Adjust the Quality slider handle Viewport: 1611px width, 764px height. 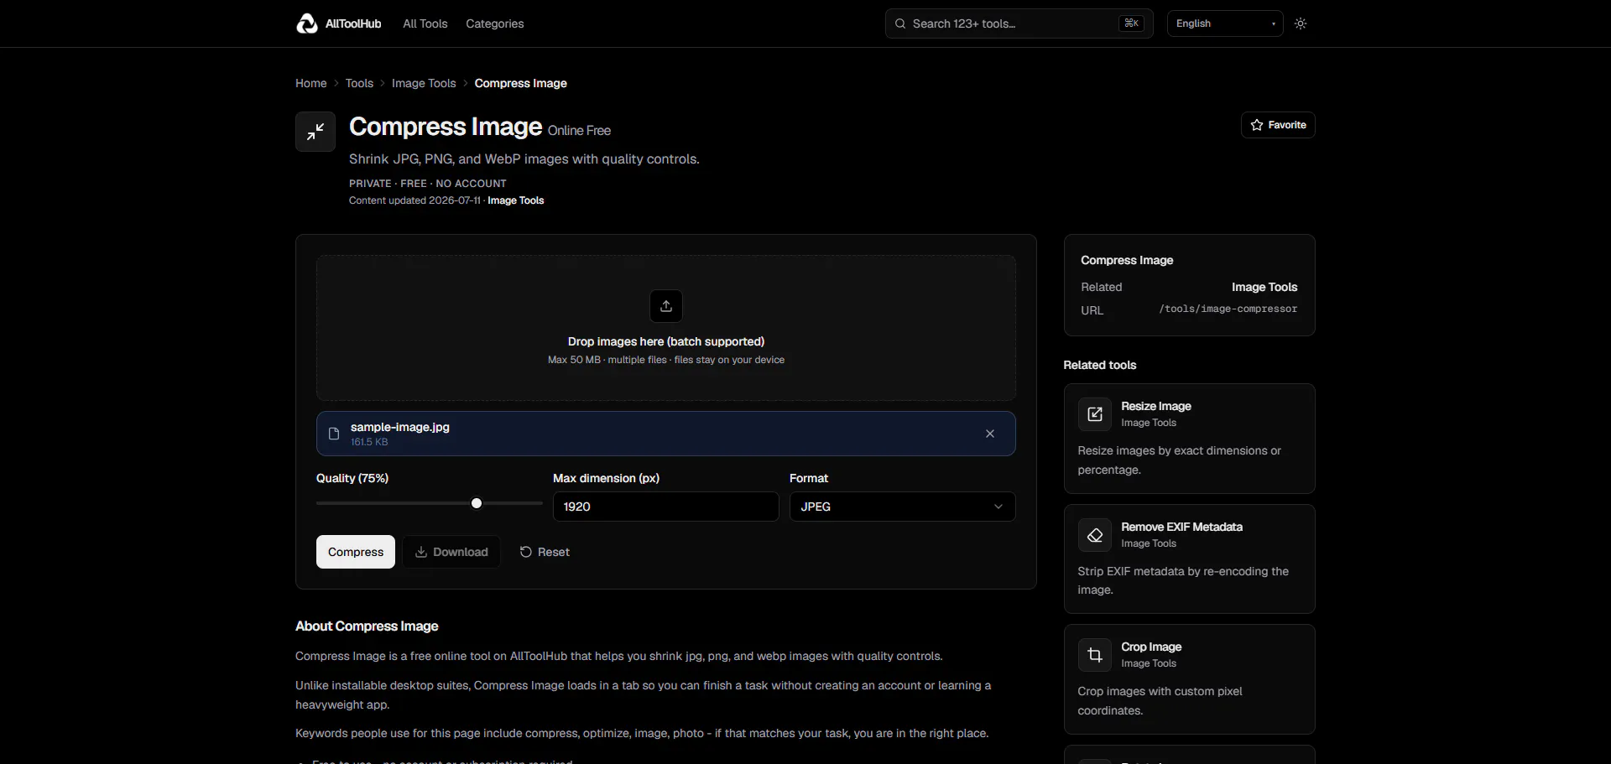tap(477, 503)
